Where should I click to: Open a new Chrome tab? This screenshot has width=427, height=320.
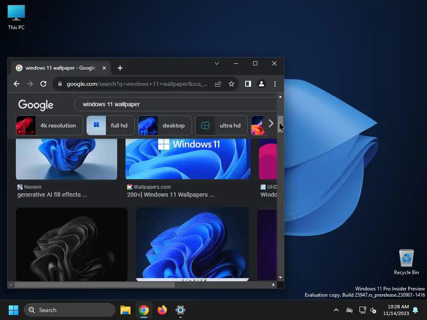(x=120, y=68)
